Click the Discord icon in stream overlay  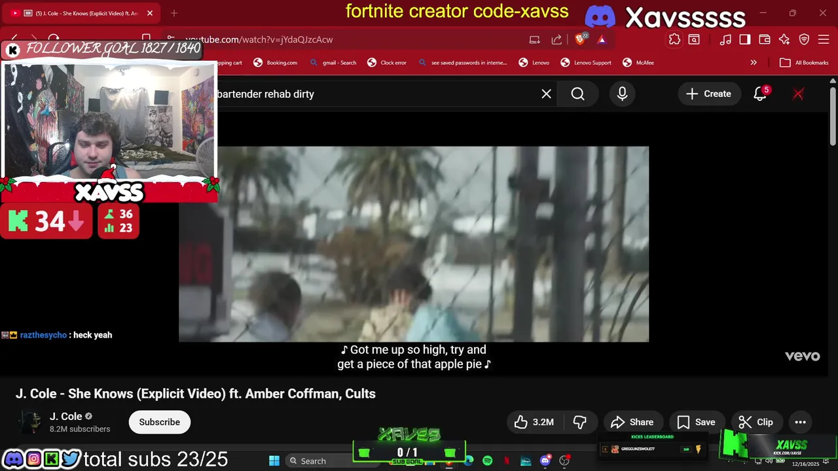pyautogui.click(x=13, y=459)
